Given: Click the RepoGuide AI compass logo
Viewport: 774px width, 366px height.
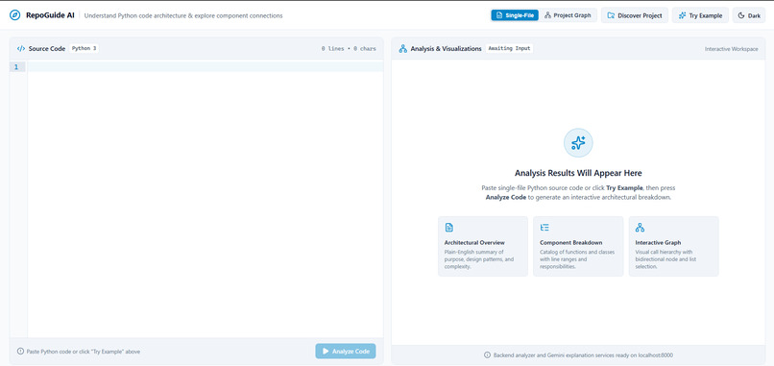Looking at the screenshot, I should pos(14,15).
